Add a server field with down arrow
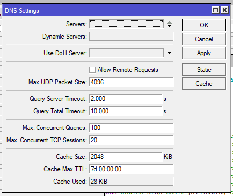The image size is (233, 196). [169, 26]
